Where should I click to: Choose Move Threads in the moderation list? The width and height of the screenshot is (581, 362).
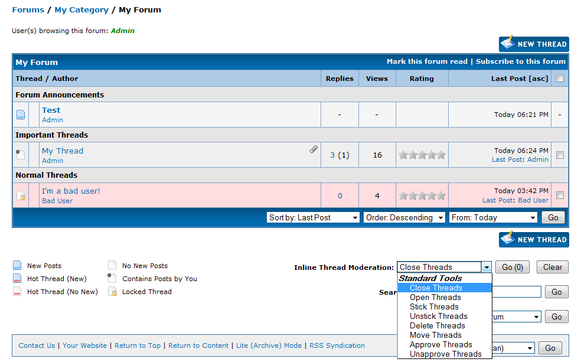click(x=435, y=335)
